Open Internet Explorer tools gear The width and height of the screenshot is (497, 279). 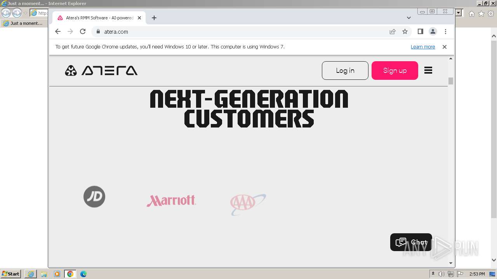pos(491,14)
